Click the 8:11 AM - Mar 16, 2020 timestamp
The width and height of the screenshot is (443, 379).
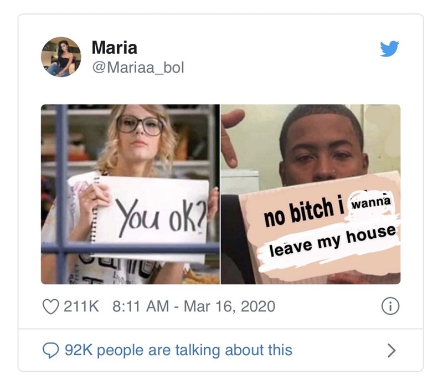194,306
